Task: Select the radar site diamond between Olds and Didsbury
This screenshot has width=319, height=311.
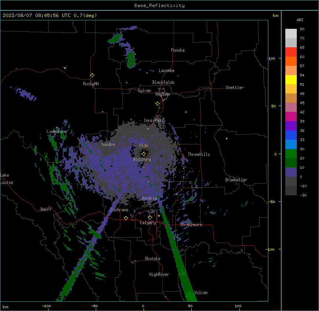Action: click(x=144, y=154)
